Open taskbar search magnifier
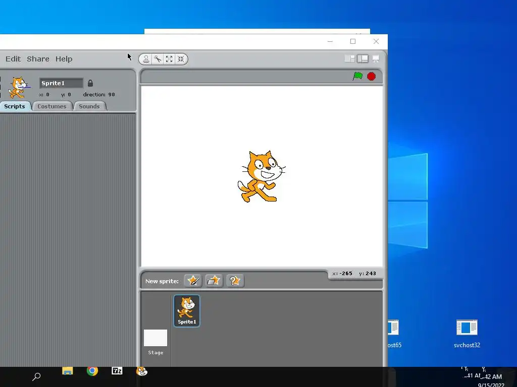The height and width of the screenshot is (387, 517). [36, 376]
